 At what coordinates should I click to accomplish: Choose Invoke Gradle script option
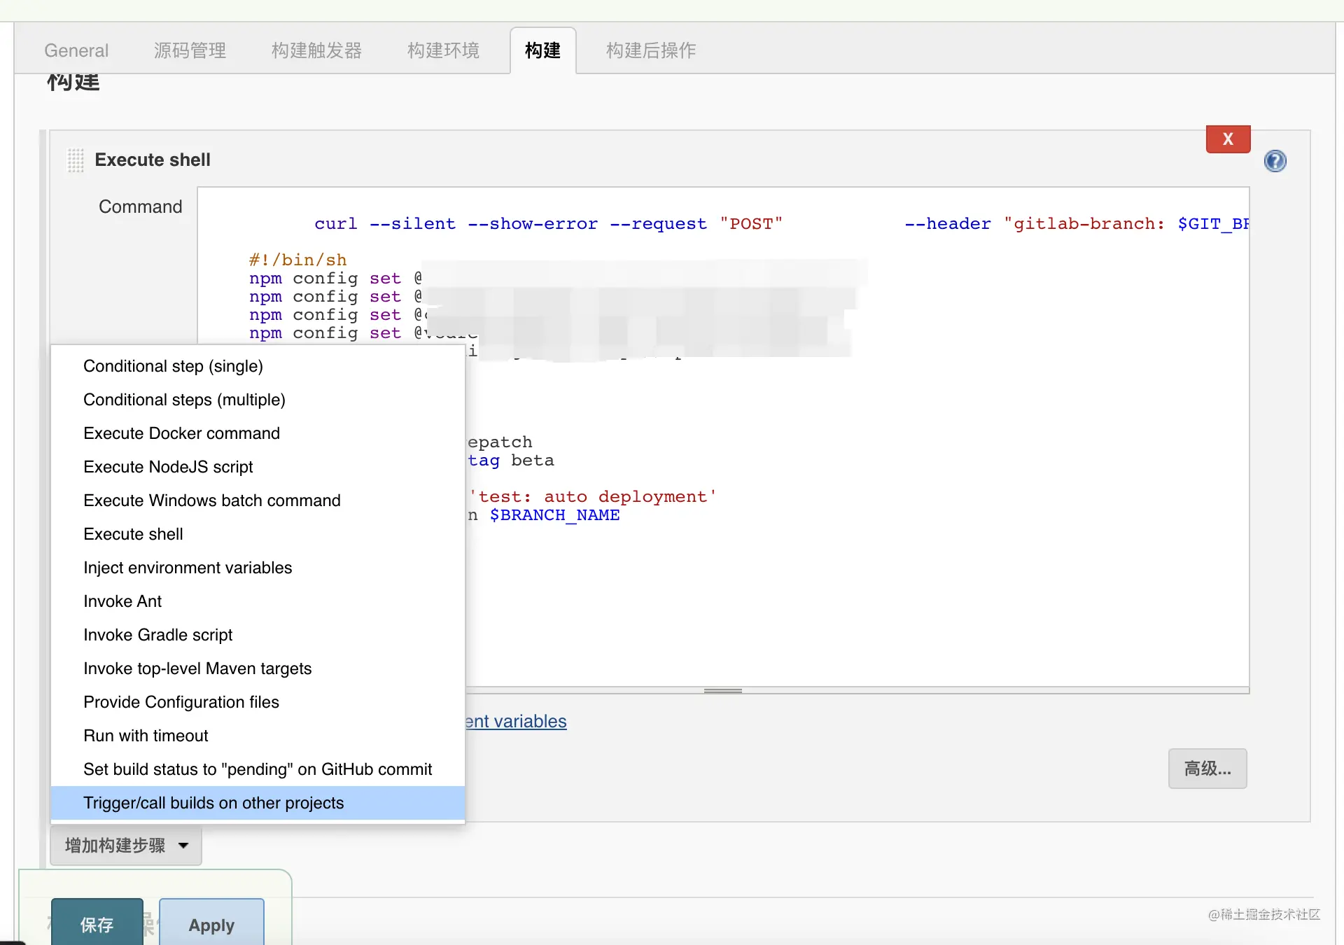pos(157,635)
